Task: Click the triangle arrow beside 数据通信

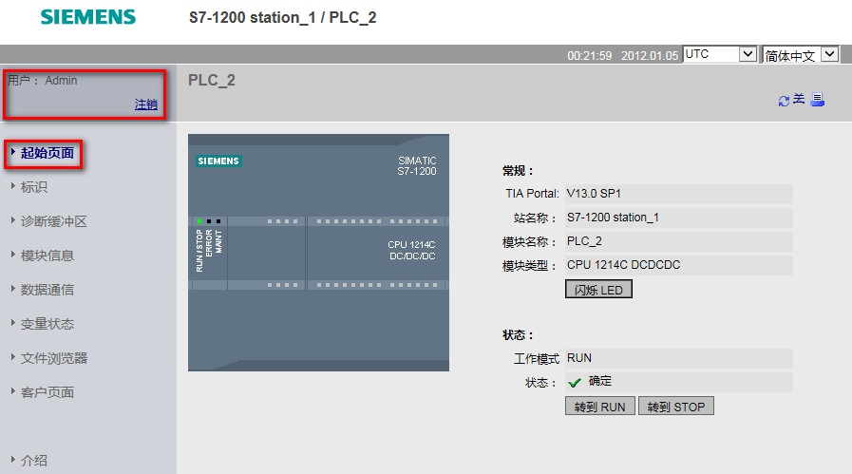Action: (x=13, y=289)
